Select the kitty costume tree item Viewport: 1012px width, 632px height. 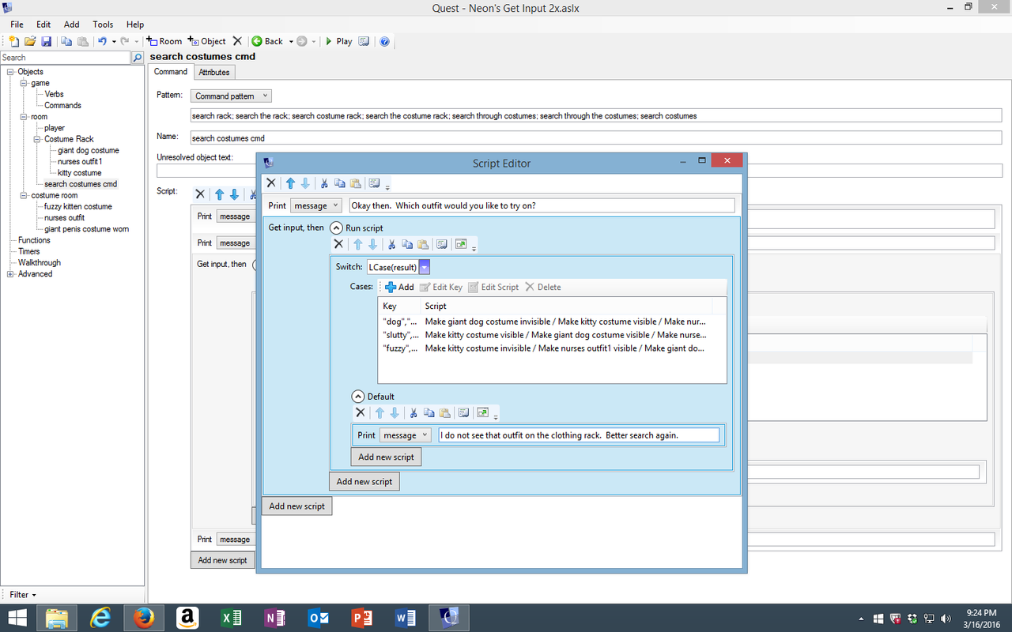(x=79, y=172)
